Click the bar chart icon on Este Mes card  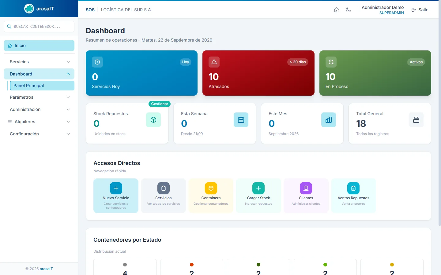click(x=329, y=120)
